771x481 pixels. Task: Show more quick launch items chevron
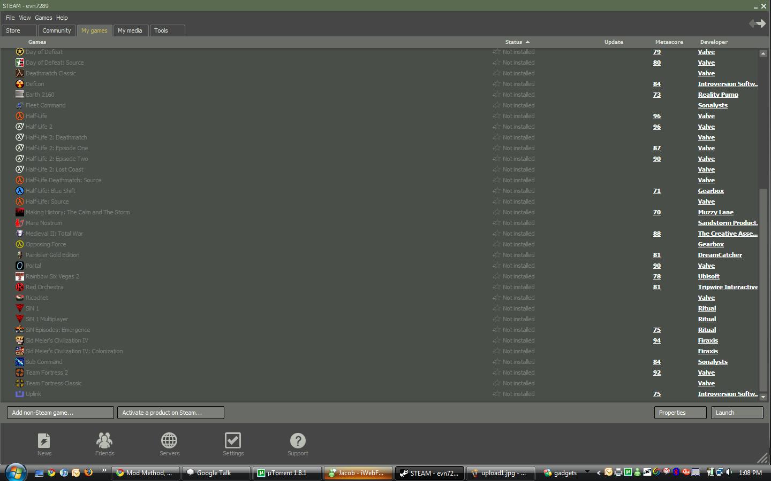(104, 471)
